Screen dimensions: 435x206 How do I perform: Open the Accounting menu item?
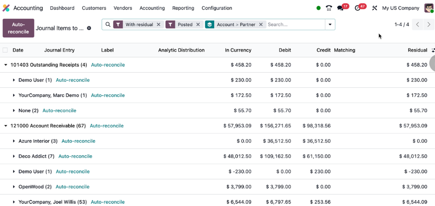pyautogui.click(x=152, y=8)
